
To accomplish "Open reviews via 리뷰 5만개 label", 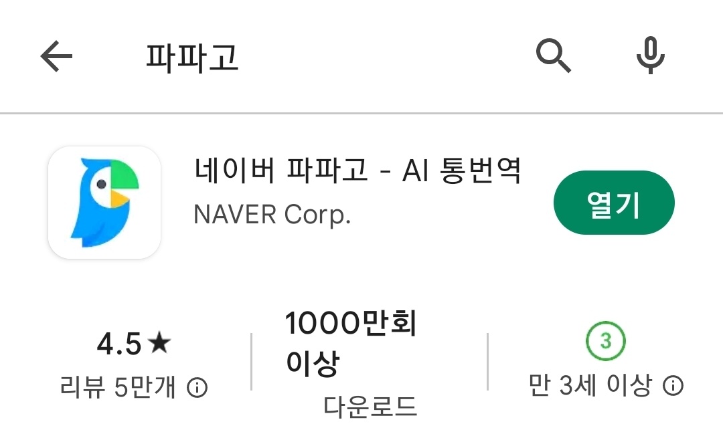I will tap(118, 387).
